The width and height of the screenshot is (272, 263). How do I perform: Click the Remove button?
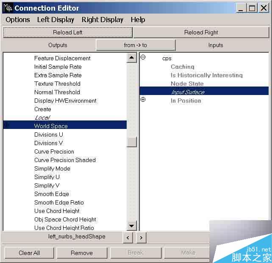coord(82,253)
